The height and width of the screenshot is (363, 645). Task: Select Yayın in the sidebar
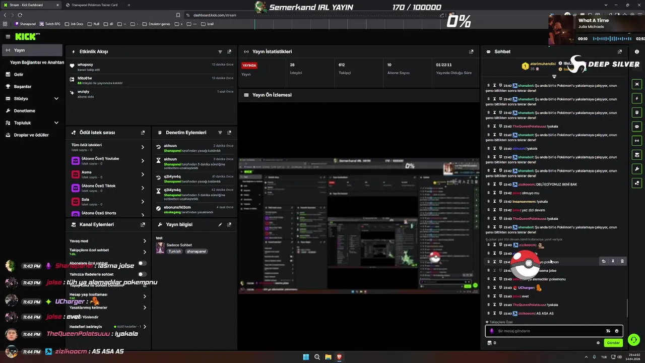point(32,50)
